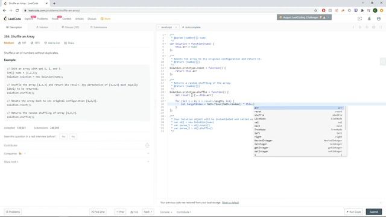Open editor settings gear icon

(374, 27)
